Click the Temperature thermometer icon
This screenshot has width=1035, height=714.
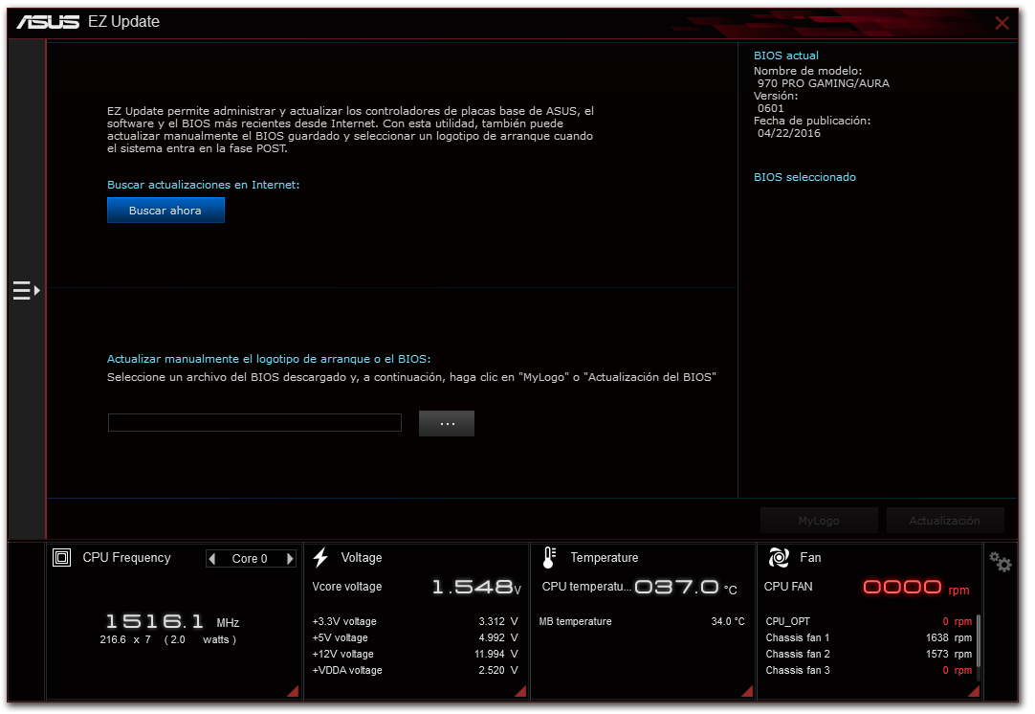[x=549, y=558]
